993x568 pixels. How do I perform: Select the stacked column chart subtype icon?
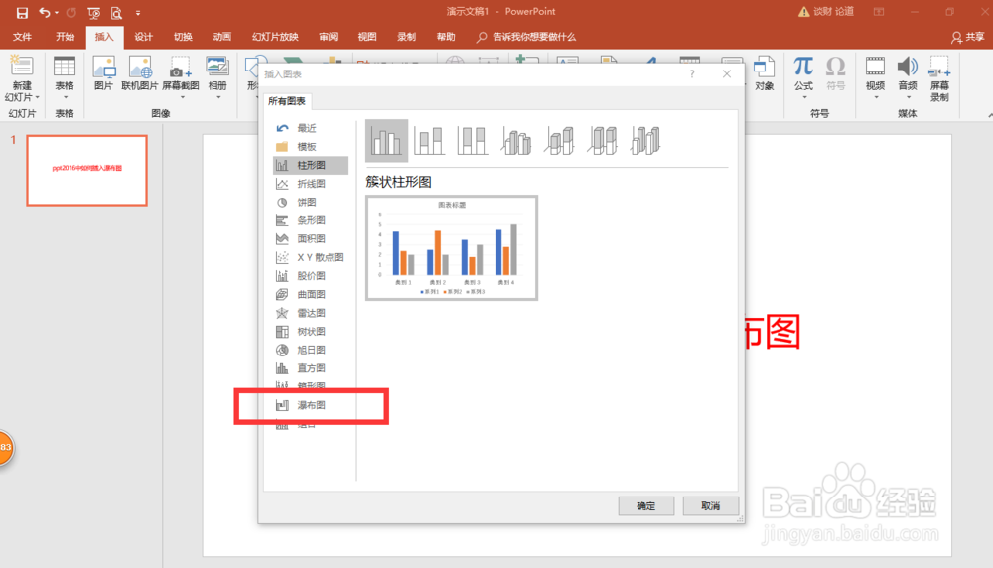[429, 141]
